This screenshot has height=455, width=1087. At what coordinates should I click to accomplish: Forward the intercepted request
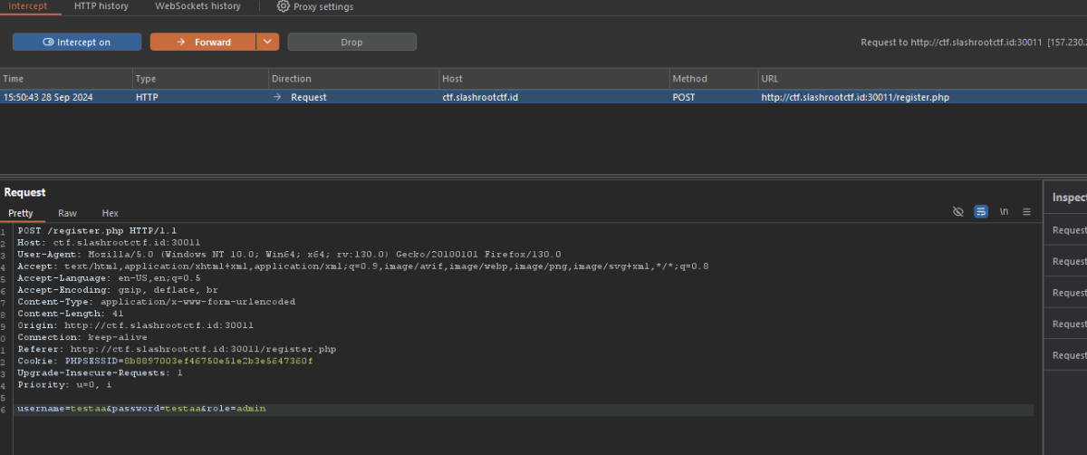203,42
